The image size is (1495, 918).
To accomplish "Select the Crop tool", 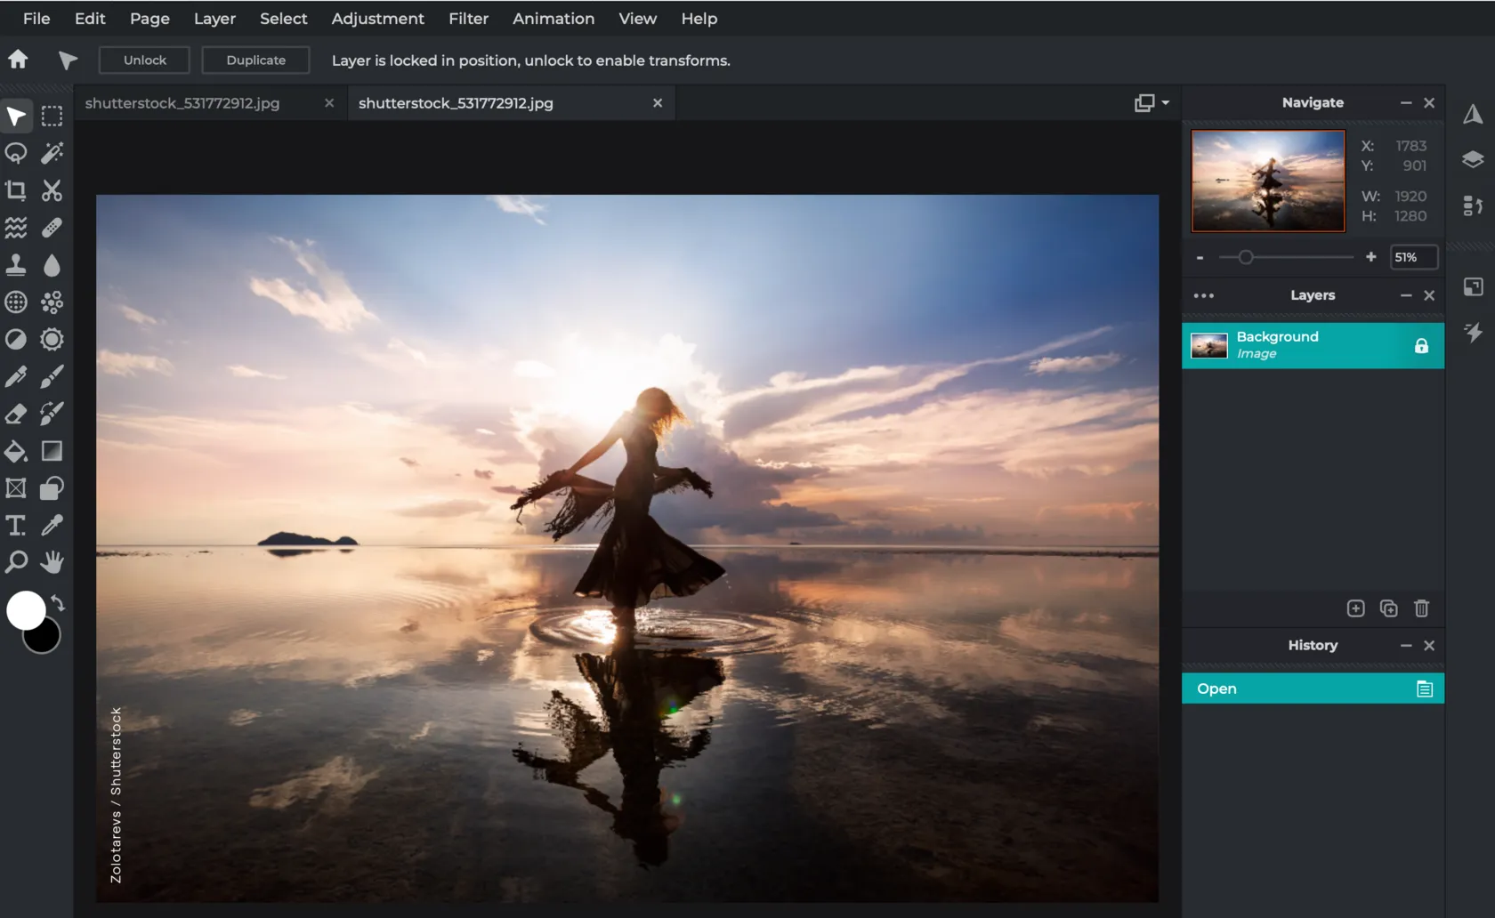I will tap(16, 190).
